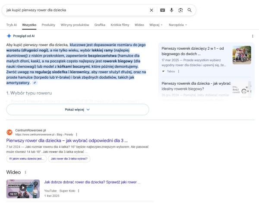Switch to Tryb AI tab
The image size is (259, 203).
point(11,25)
